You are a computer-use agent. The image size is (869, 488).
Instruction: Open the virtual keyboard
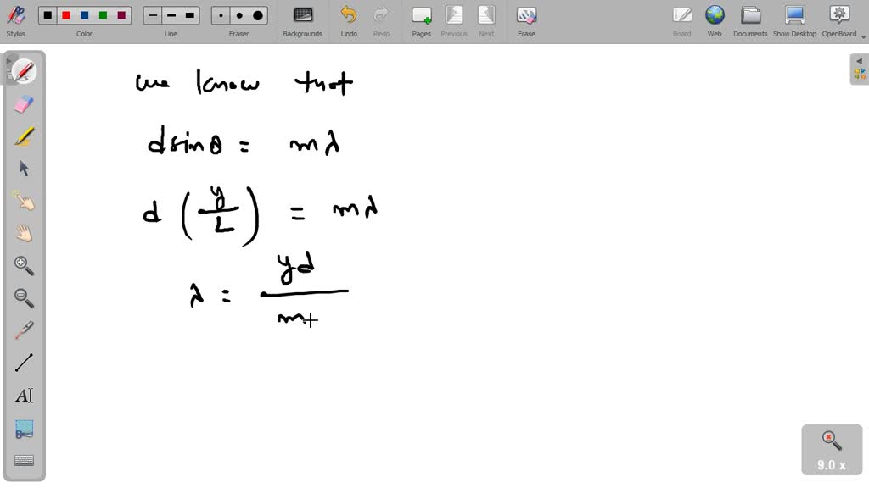24,460
